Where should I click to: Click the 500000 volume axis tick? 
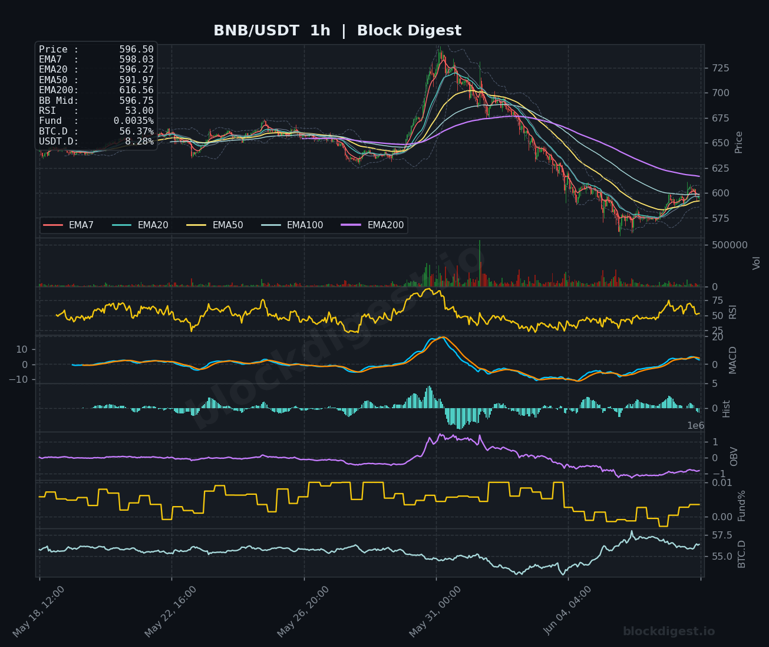729,245
